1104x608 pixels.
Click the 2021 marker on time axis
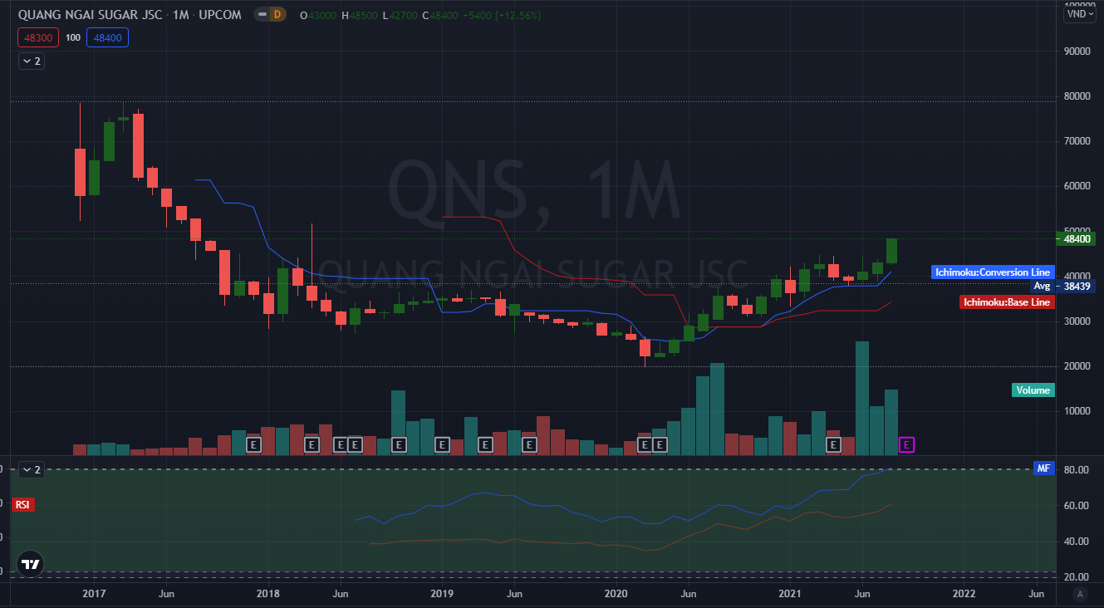789,594
